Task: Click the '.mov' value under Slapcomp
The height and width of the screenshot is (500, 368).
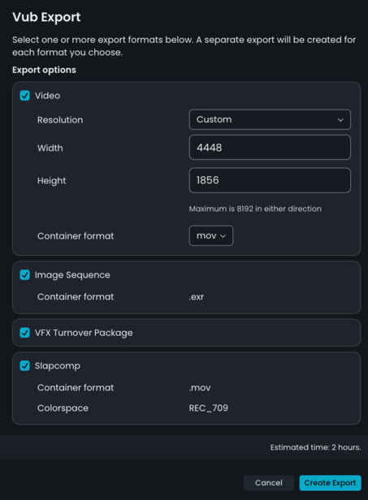Action: click(x=200, y=388)
